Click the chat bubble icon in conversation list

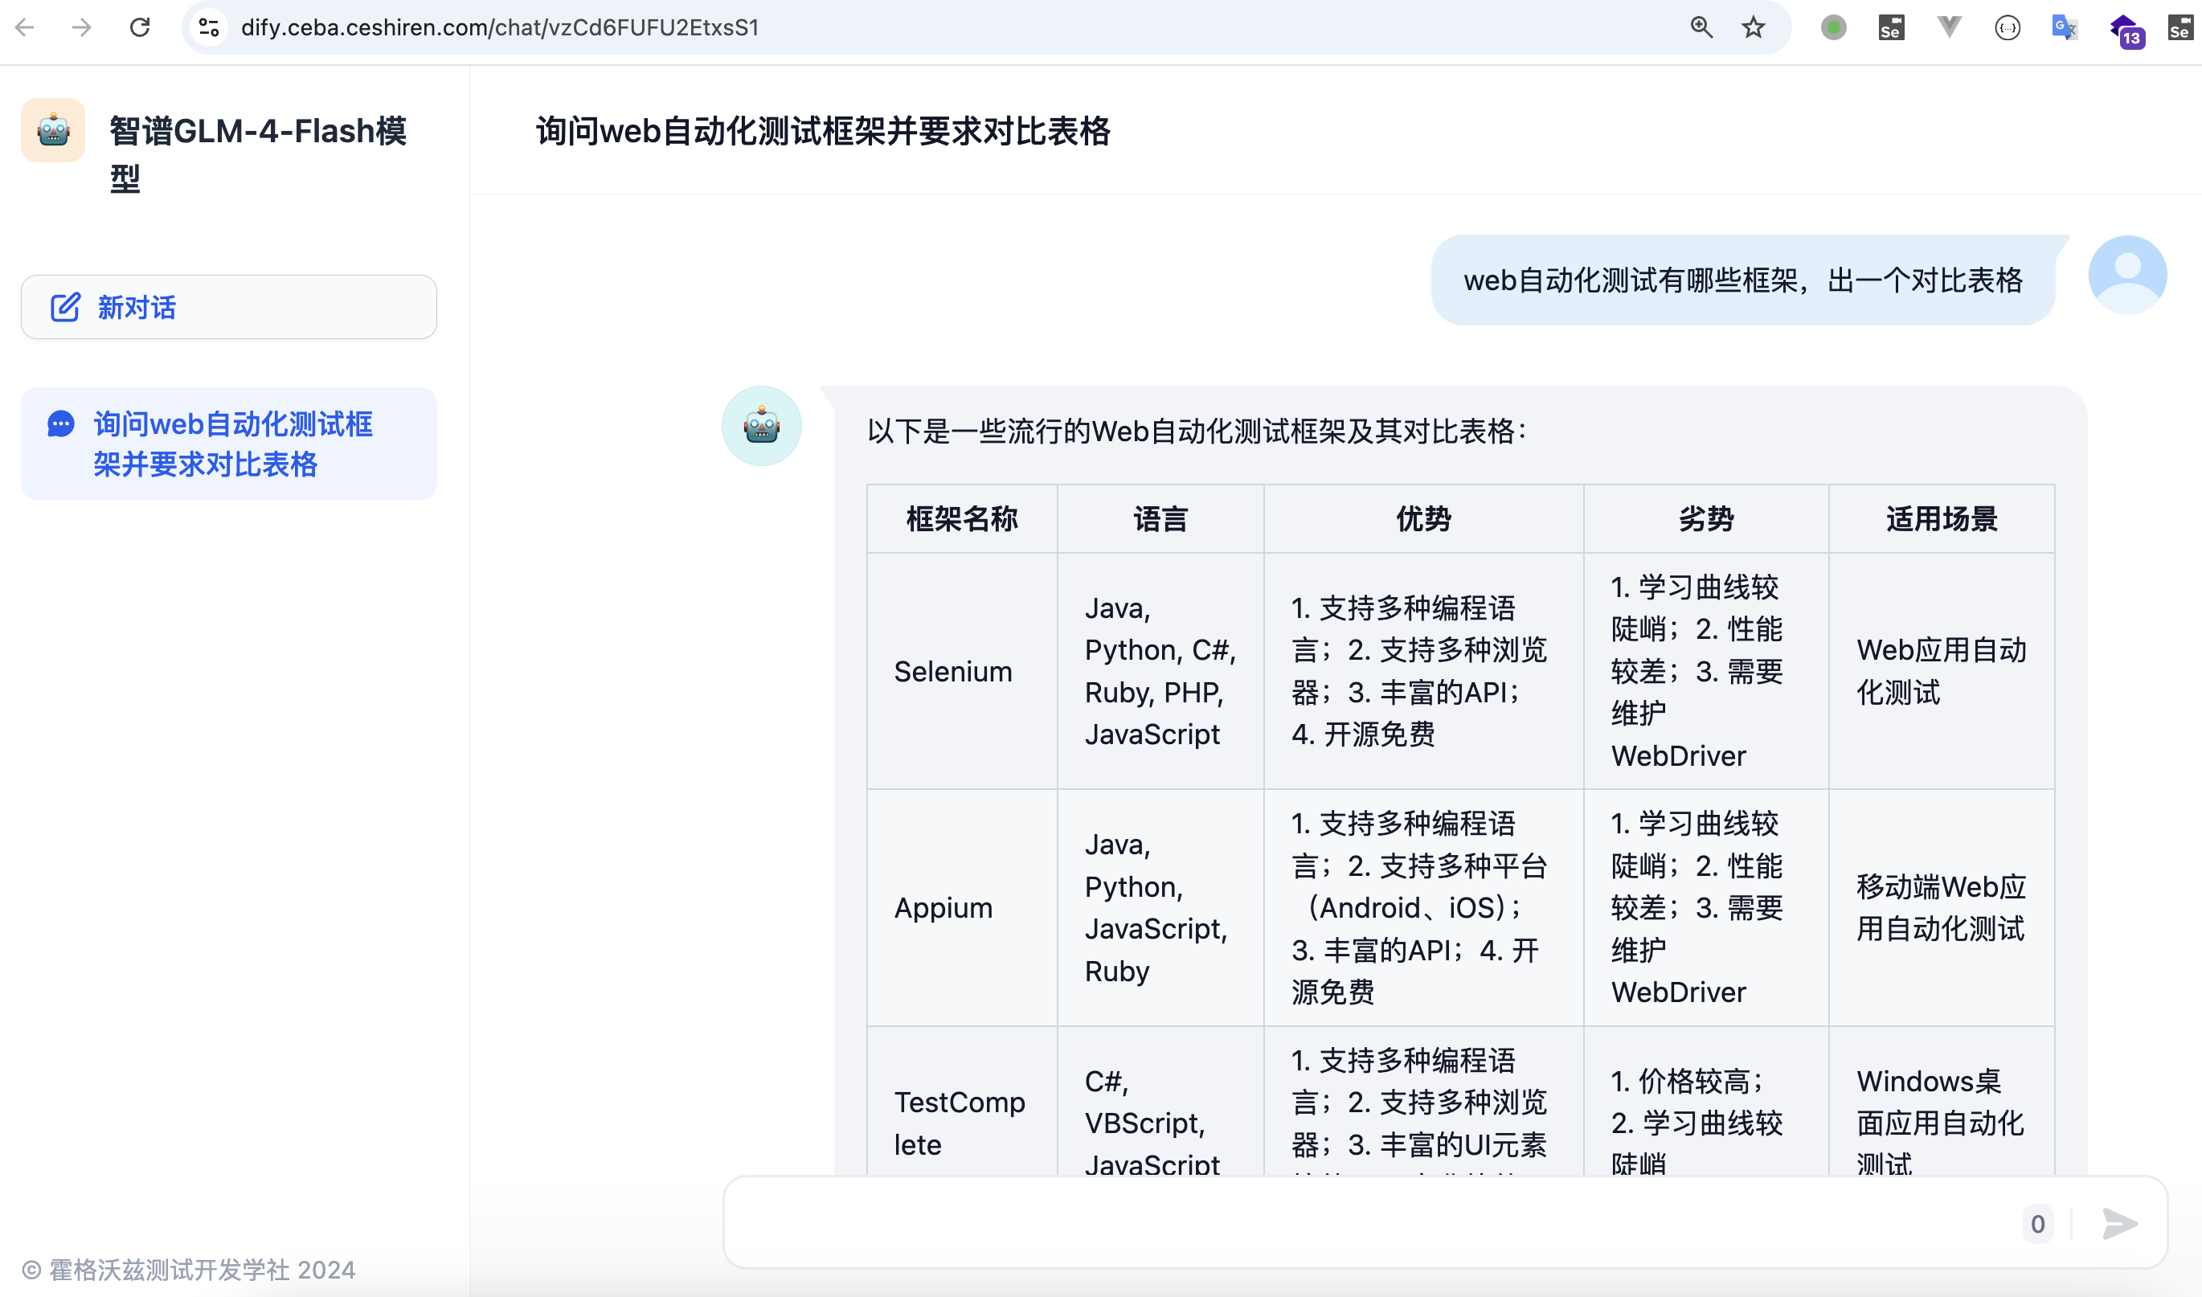(x=60, y=423)
